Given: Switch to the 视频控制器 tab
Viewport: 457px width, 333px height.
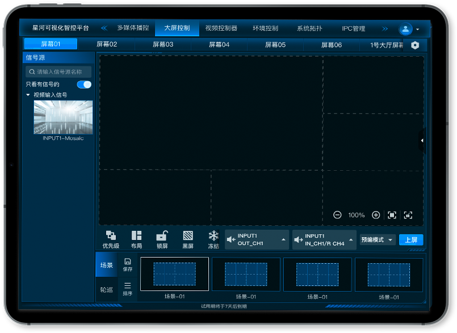Looking at the screenshot, I should 221,28.
